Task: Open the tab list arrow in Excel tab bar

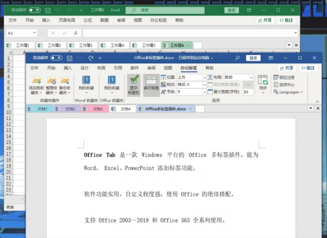Action: [289, 45]
